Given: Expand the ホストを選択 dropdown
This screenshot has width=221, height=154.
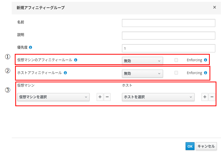Looking at the screenshot, I should pyautogui.click(x=158, y=97).
